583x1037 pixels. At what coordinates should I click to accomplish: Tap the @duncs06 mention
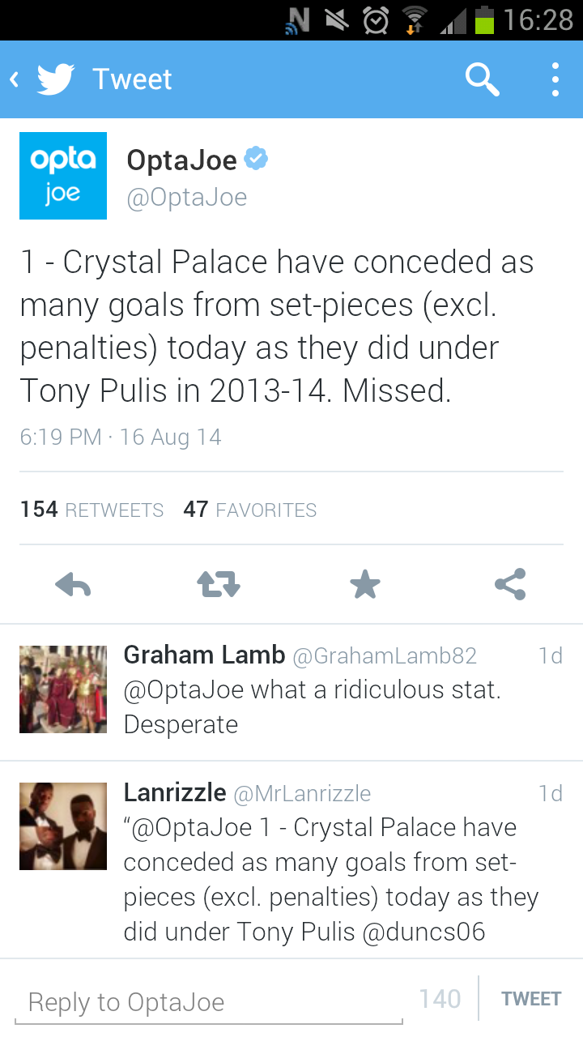click(423, 932)
